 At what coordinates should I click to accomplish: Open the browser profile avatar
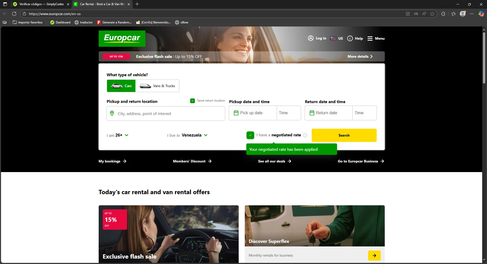tap(463, 14)
